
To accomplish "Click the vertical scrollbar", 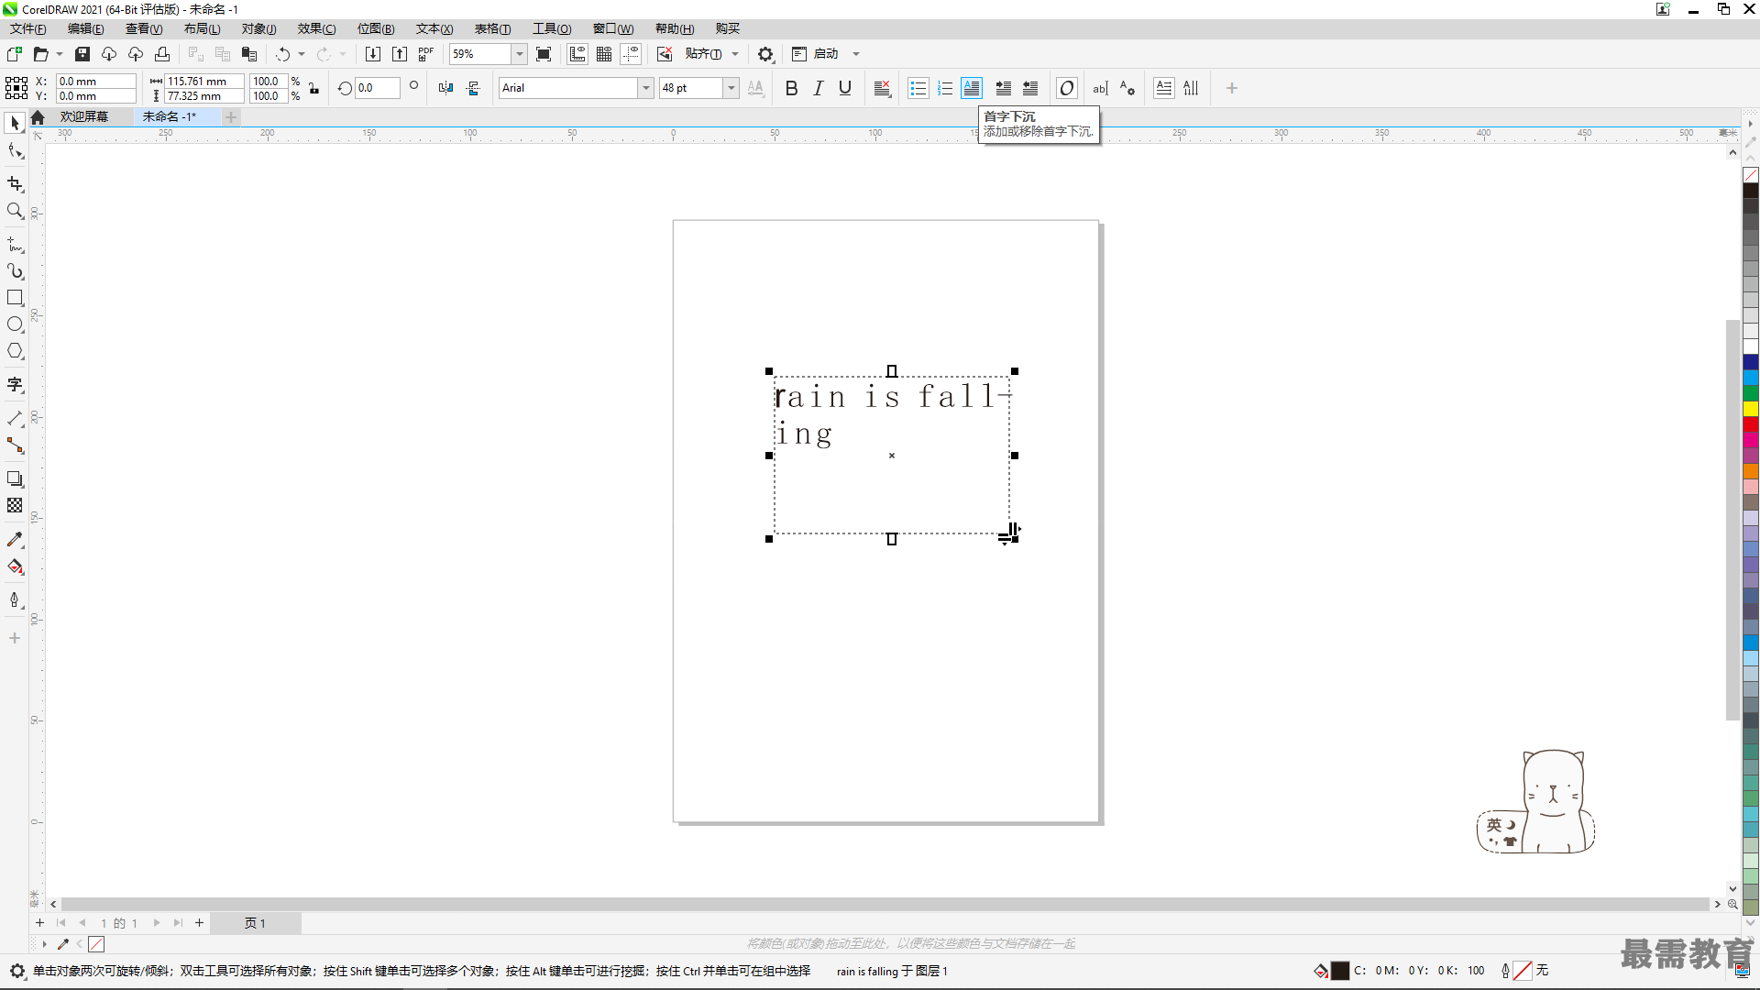I will pyautogui.click(x=1732, y=520).
